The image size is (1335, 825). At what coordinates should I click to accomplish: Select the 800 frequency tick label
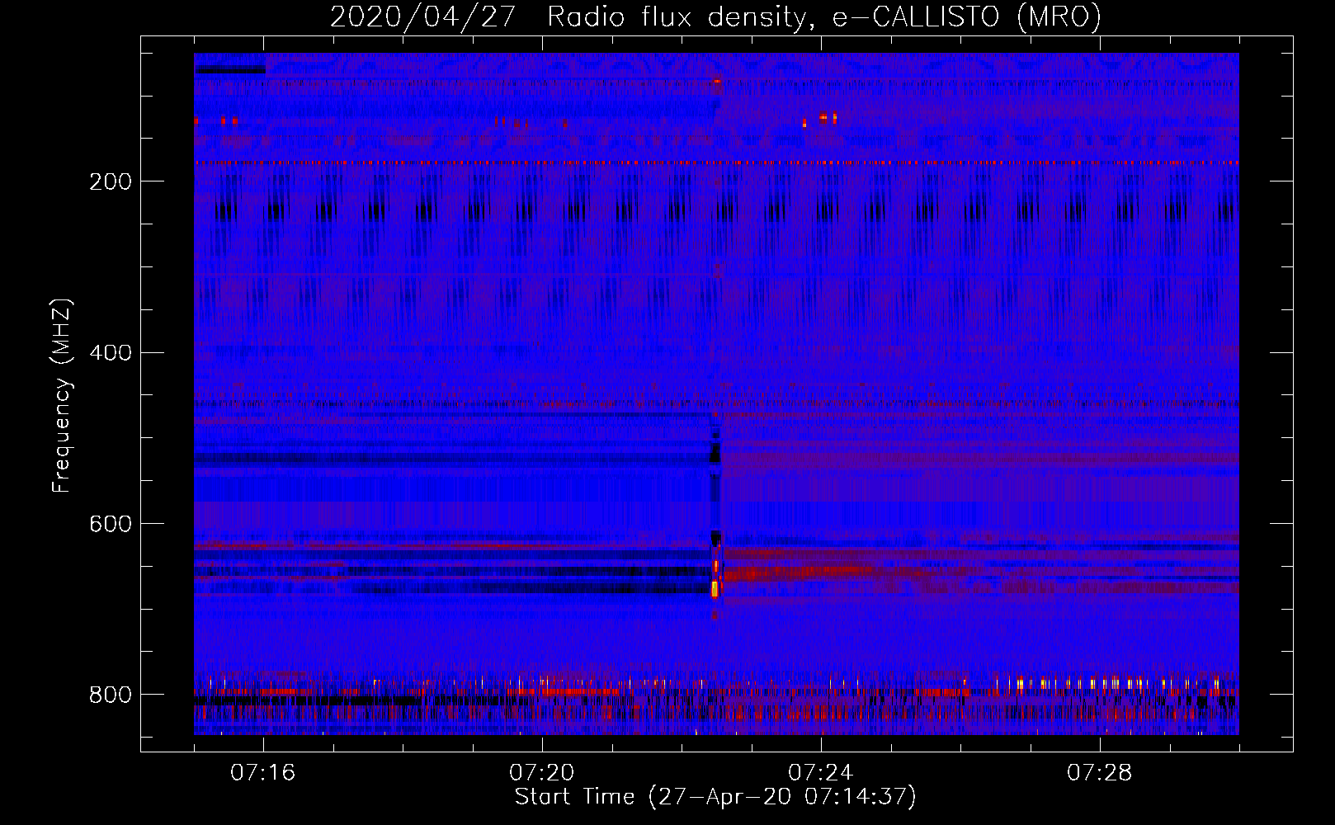(x=111, y=695)
